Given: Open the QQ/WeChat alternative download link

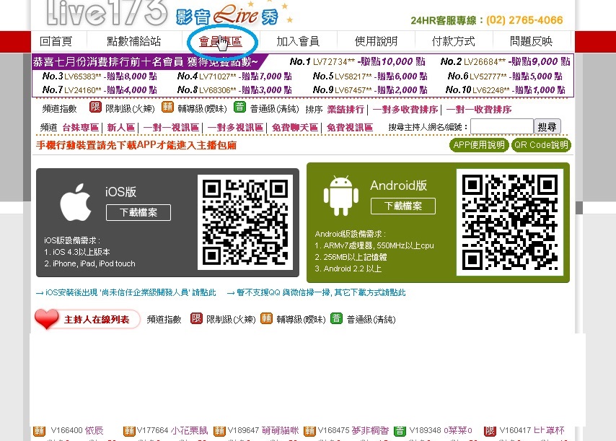Looking at the screenshot, I should 316,292.
